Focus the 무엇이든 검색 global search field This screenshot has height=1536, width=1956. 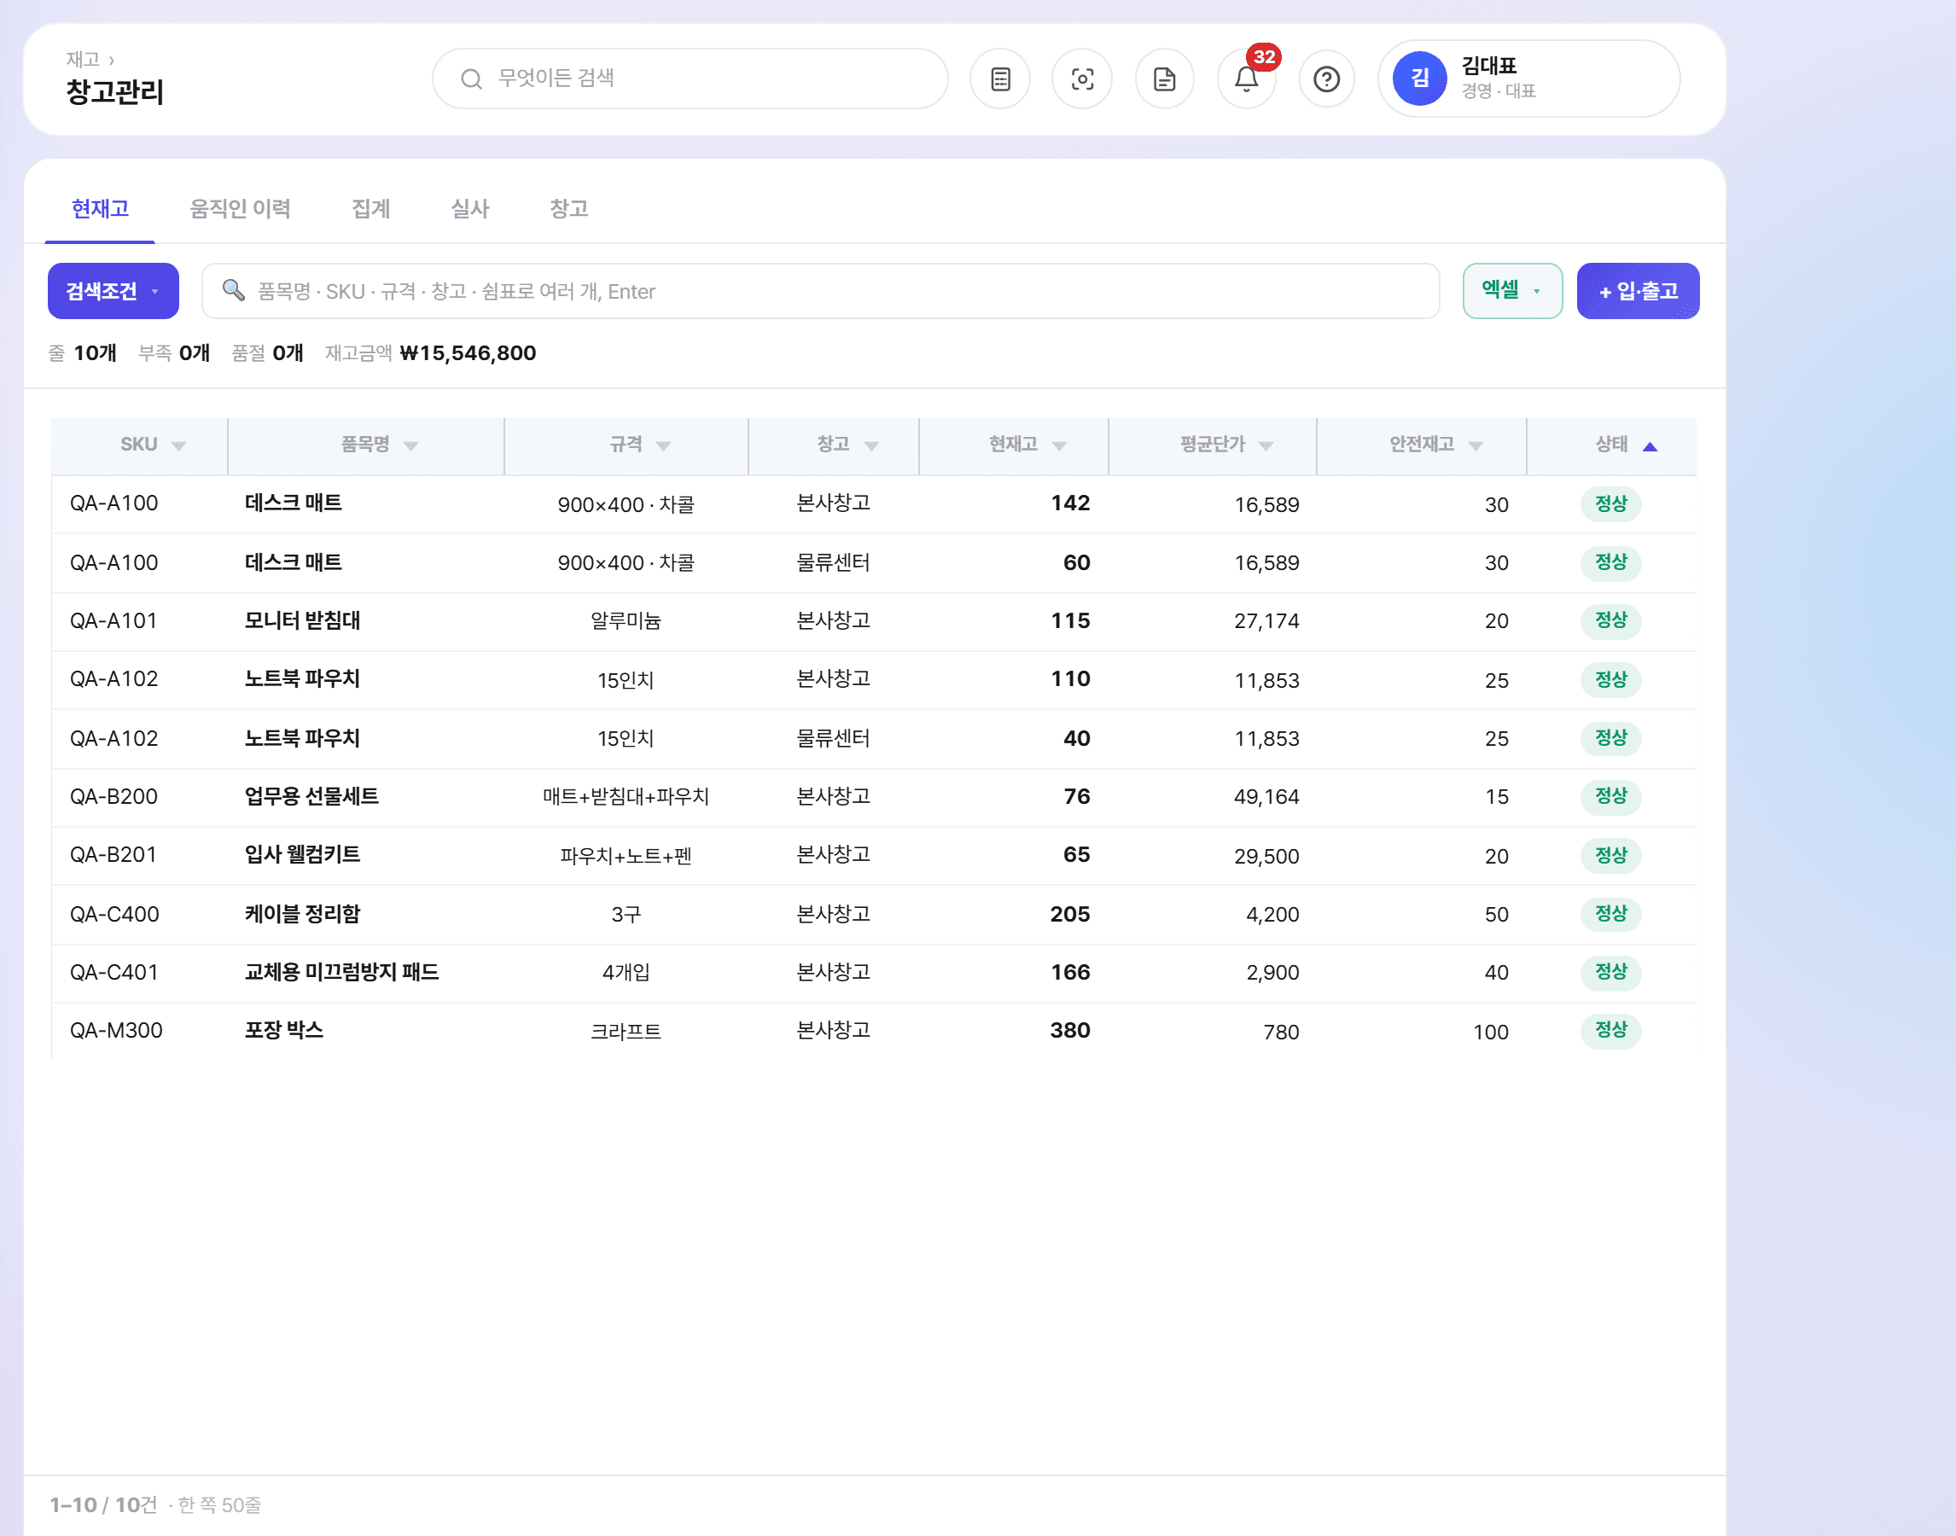(690, 79)
